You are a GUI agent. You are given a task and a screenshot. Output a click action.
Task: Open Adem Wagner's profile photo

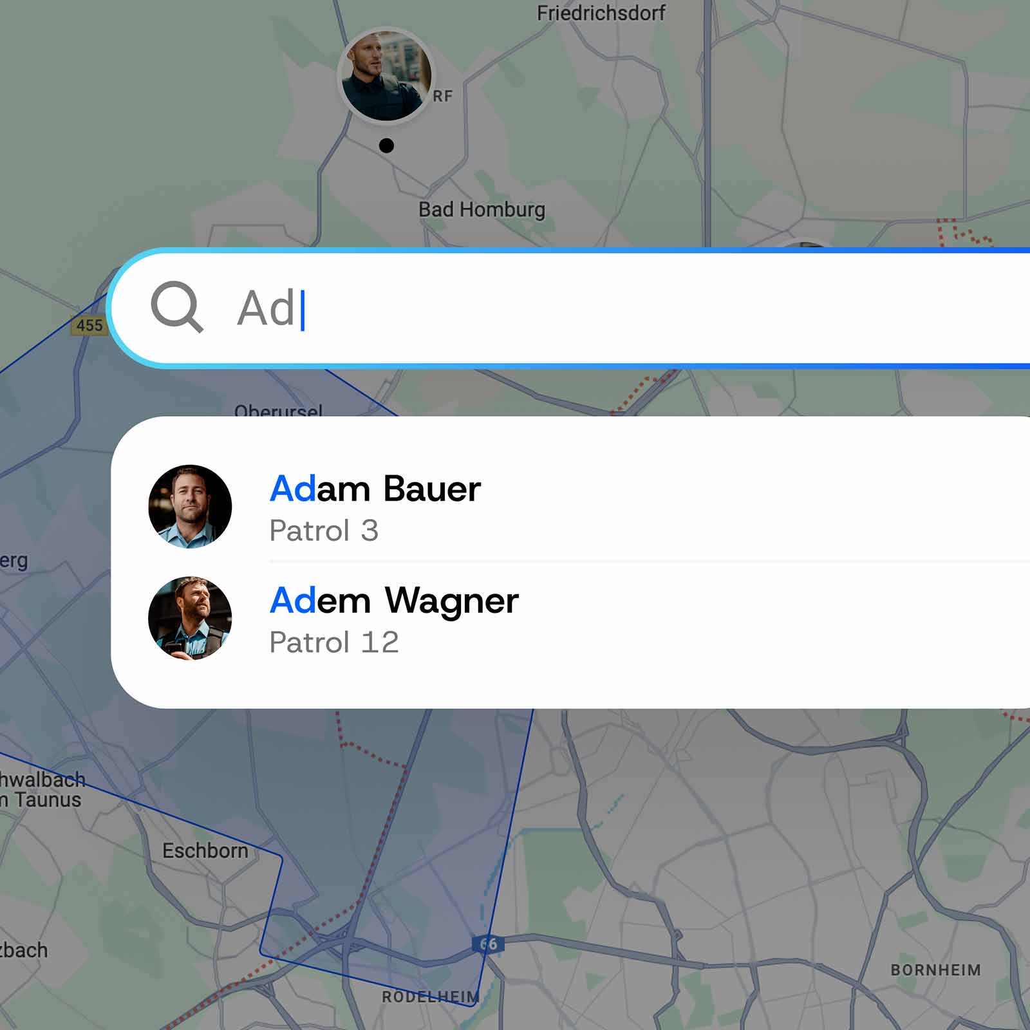(x=190, y=618)
